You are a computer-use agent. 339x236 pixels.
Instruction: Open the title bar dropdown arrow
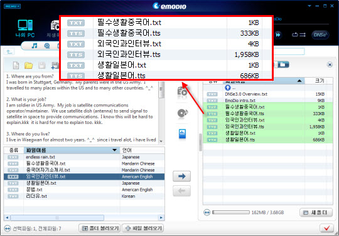309,6
